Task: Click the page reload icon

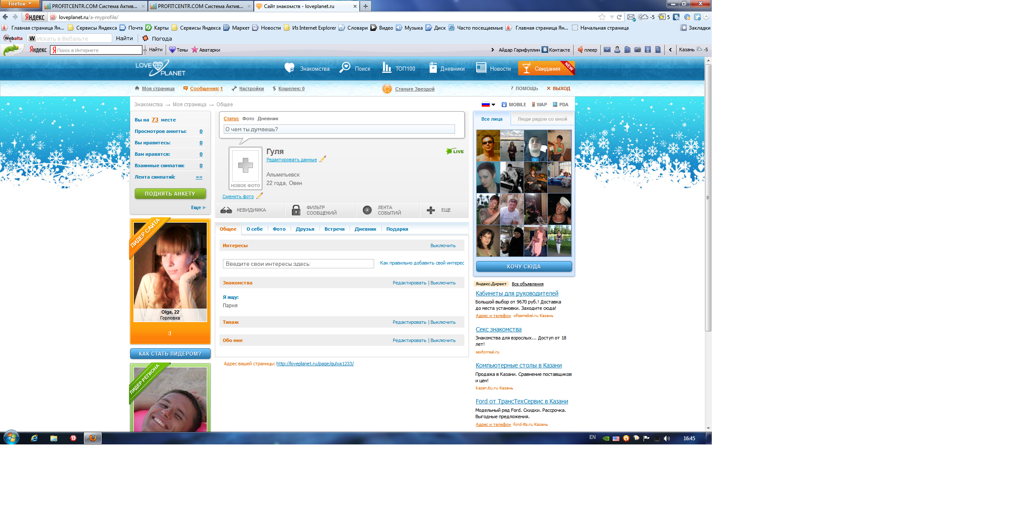Action: 619,17
